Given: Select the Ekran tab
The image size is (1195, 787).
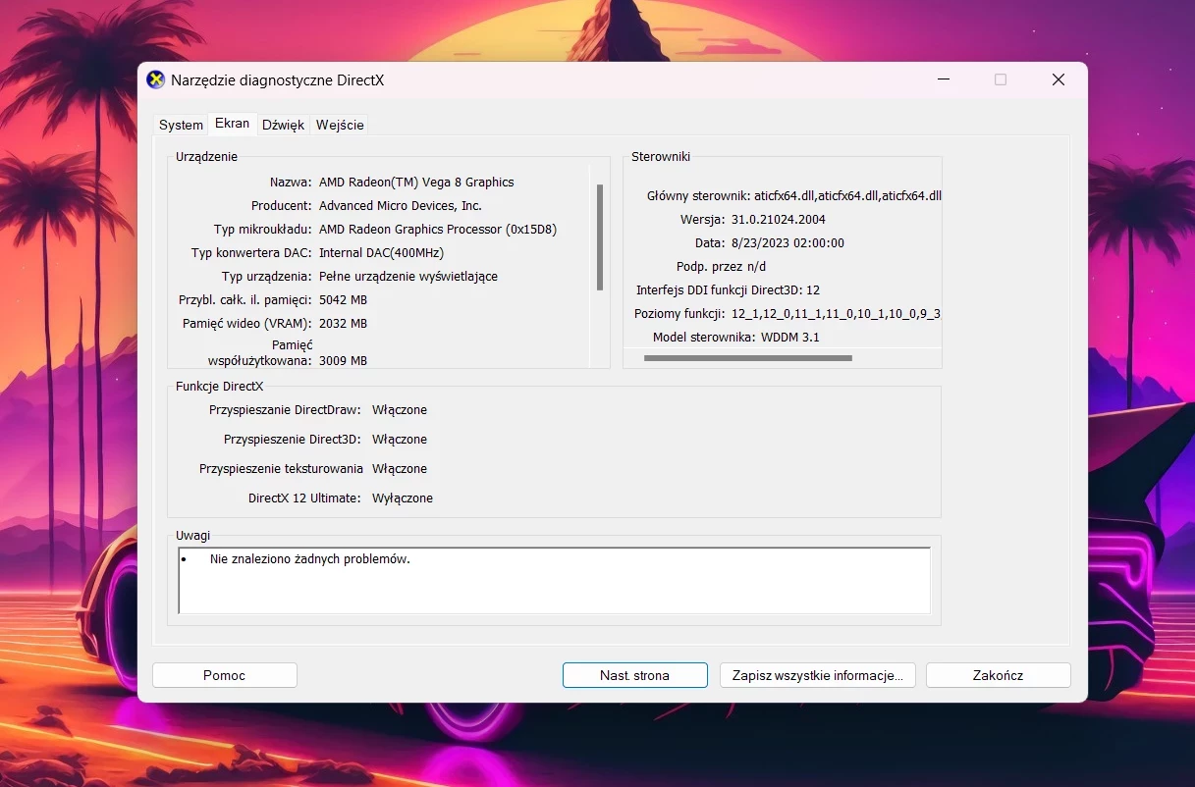Looking at the screenshot, I should click(x=233, y=124).
